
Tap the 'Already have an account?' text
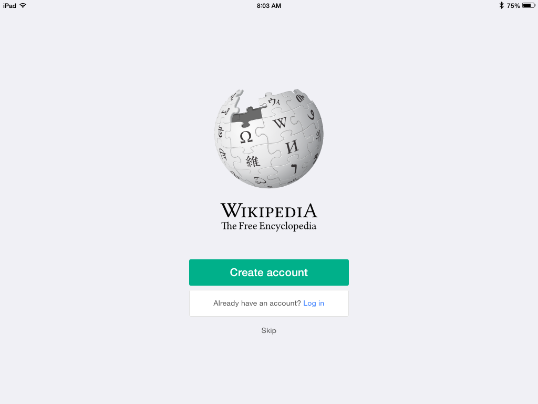point(257,304)
